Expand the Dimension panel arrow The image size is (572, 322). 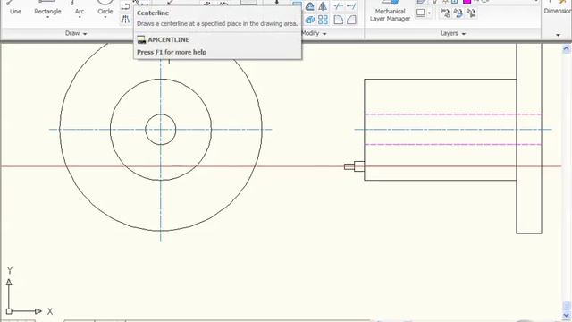pos(558,35)
